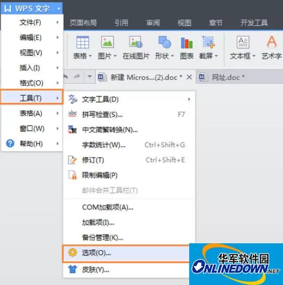Choose 加载项(I)... menu entry

(x=129, y=222)
